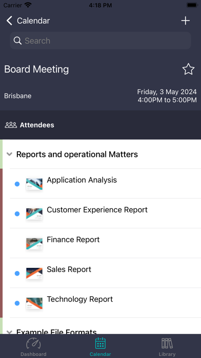This screenshot has width=201, height=358.
Task: Click the Search input field
Action: (x=100, y=41)
